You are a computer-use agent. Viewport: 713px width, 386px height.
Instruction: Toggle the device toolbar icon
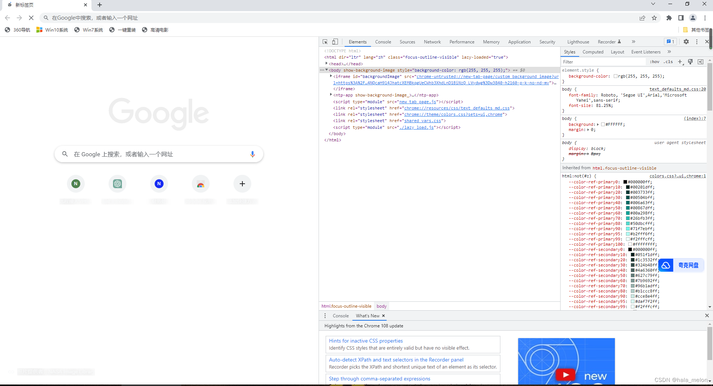pos(335,42)
